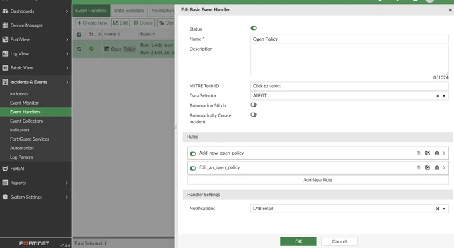Switch to the Event Handlers tab
Screen dimensions: 454x248
pyautogui.click(x=91, y=11)
